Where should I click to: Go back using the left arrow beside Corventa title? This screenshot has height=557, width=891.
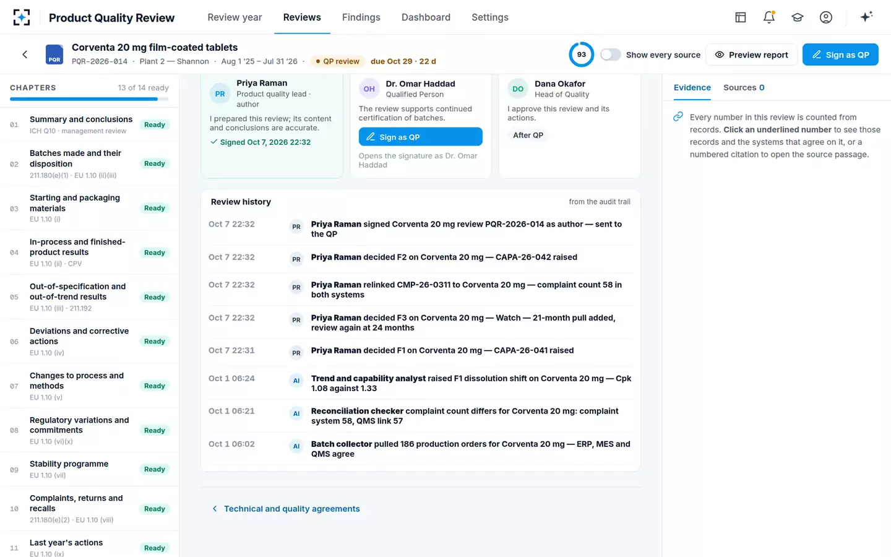tap(25, 54)
